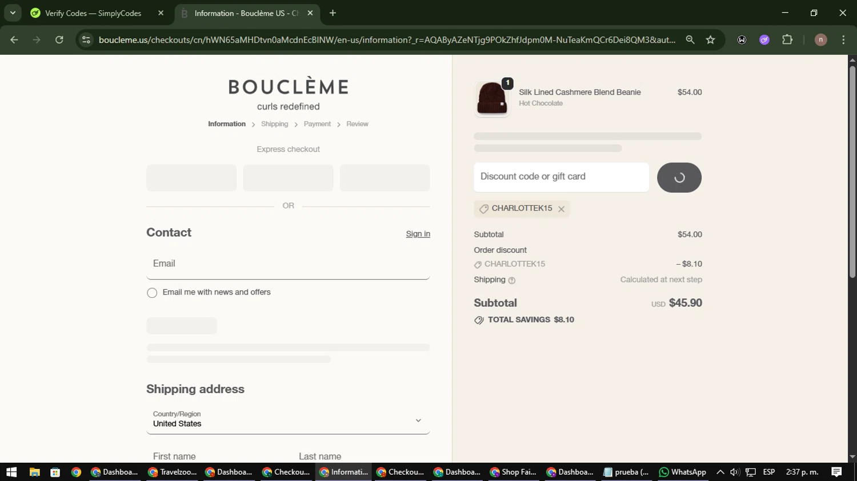Close the Information Bouclème tab
The image size is (857, 481).
[x=310, y=13]
